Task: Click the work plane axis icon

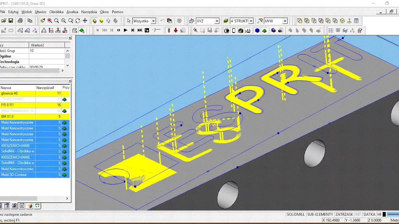Action: [x=192, y=21]
